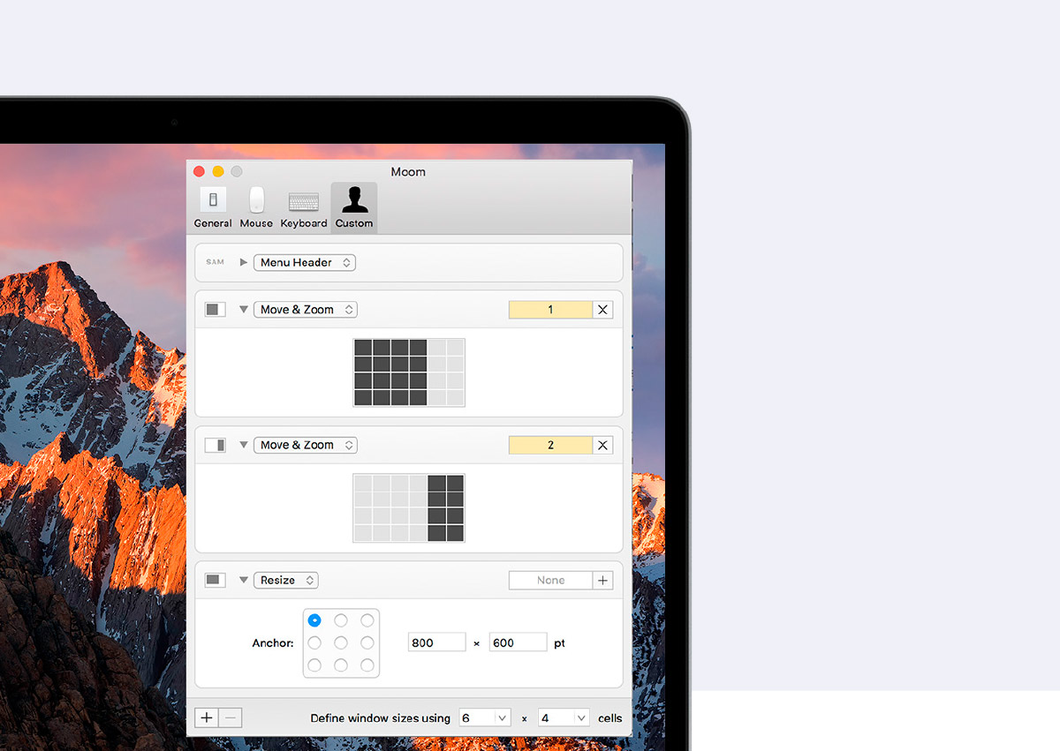Open the second Move & Zoom dropdown
The width and height of the screenshot is (1060, 751).
pos(306,445)
